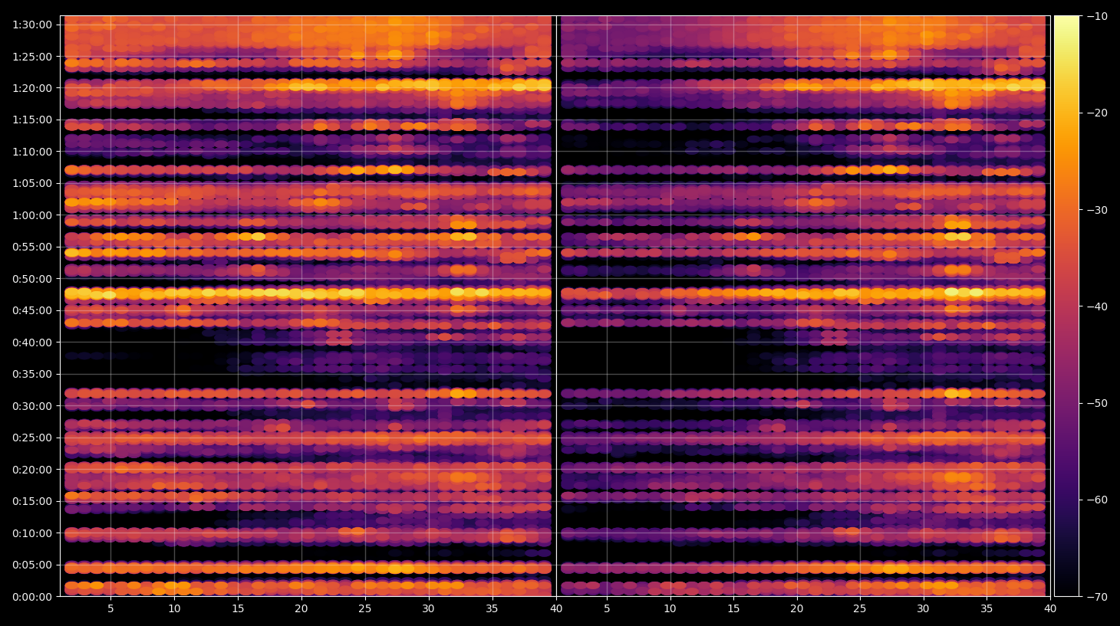Click the 0:25:00 time axis label
Viewport: 1120px width, 626px height.
point(32,438)
